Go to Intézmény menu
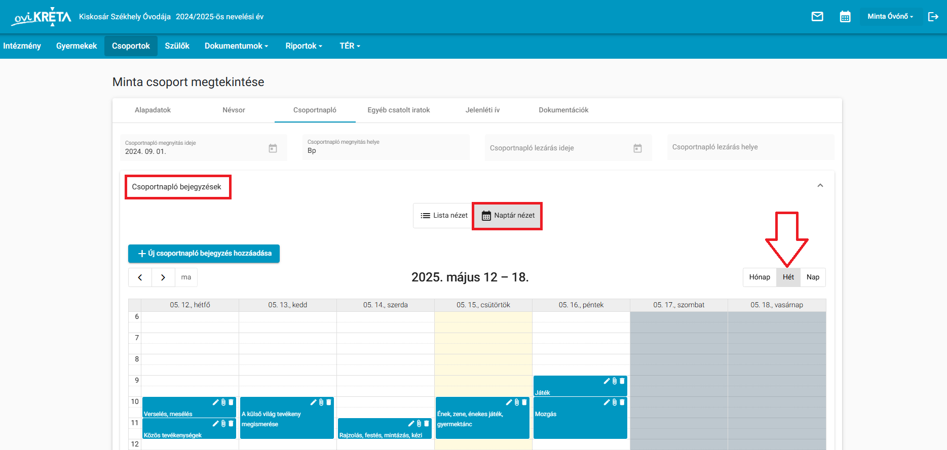Image resolution: width=947 pixels, height=450 pixels. [22, 46]
